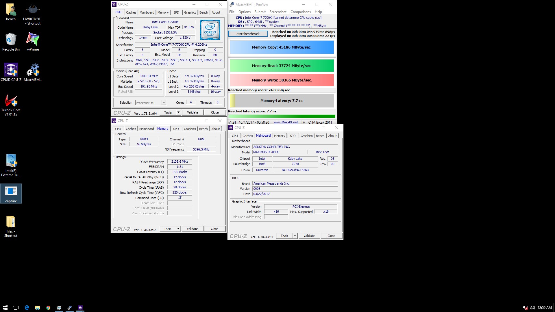Viewport: 555px width, 312px height.
Task: Click the DRAM Frequency value 2106.6 MHz
Action: click(180, 162)
